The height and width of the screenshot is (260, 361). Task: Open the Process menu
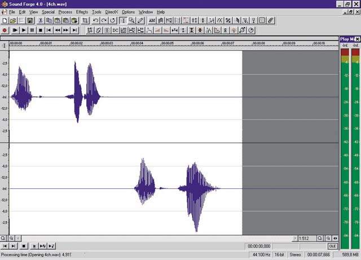65,12
